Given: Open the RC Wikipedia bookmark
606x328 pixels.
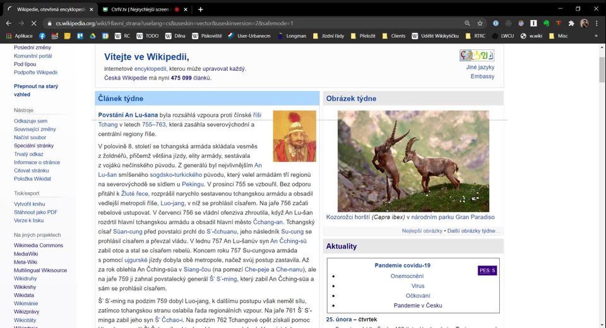Looking at the screenshot, I should (x=122, y=36).
